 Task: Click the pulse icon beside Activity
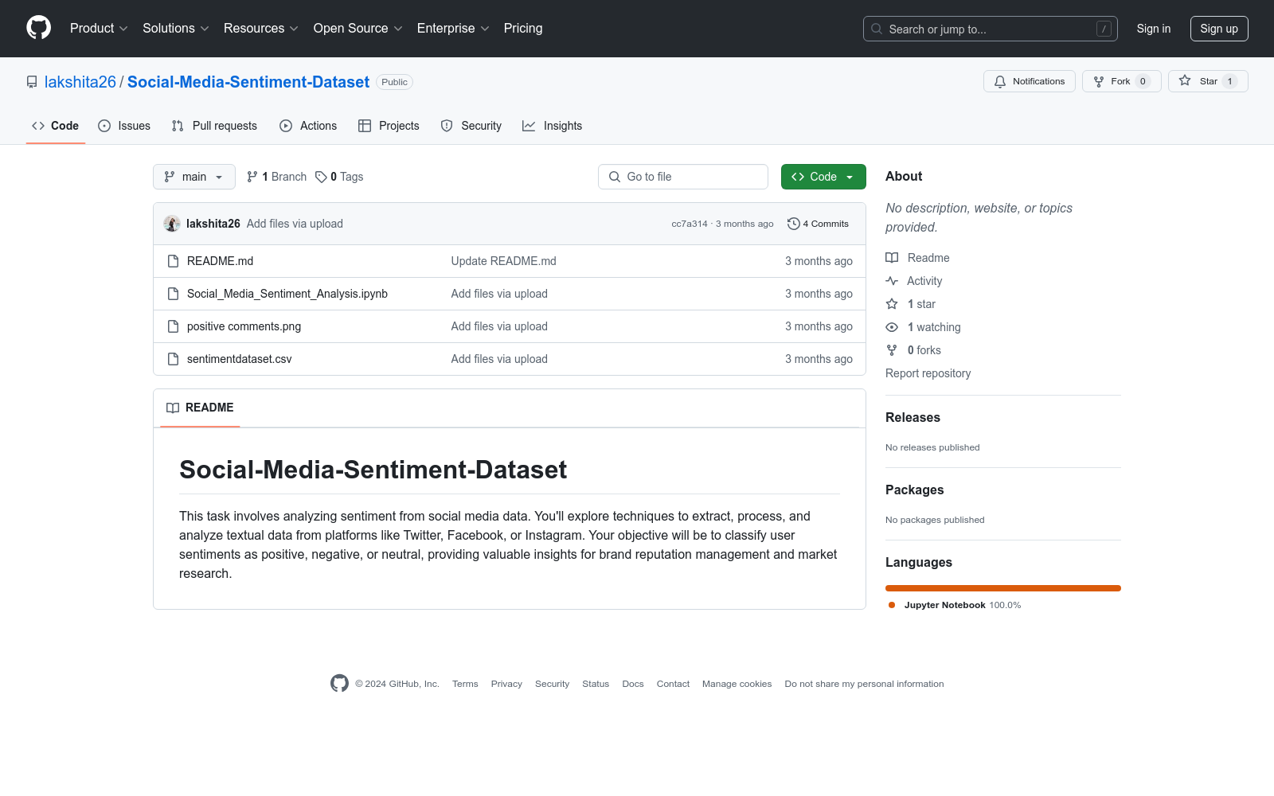892,281
